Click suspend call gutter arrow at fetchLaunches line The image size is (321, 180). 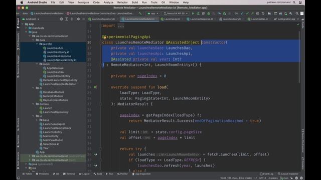pyautogui.click(x=95, y=154)
